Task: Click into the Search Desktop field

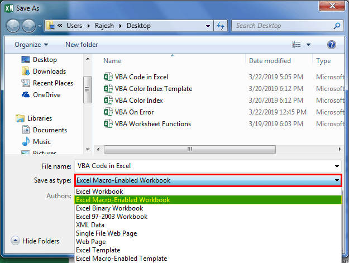Action: [283, 26]
